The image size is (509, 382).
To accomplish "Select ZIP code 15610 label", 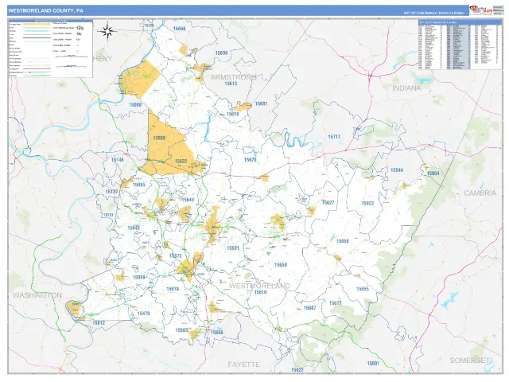I will tap(260, 292).
